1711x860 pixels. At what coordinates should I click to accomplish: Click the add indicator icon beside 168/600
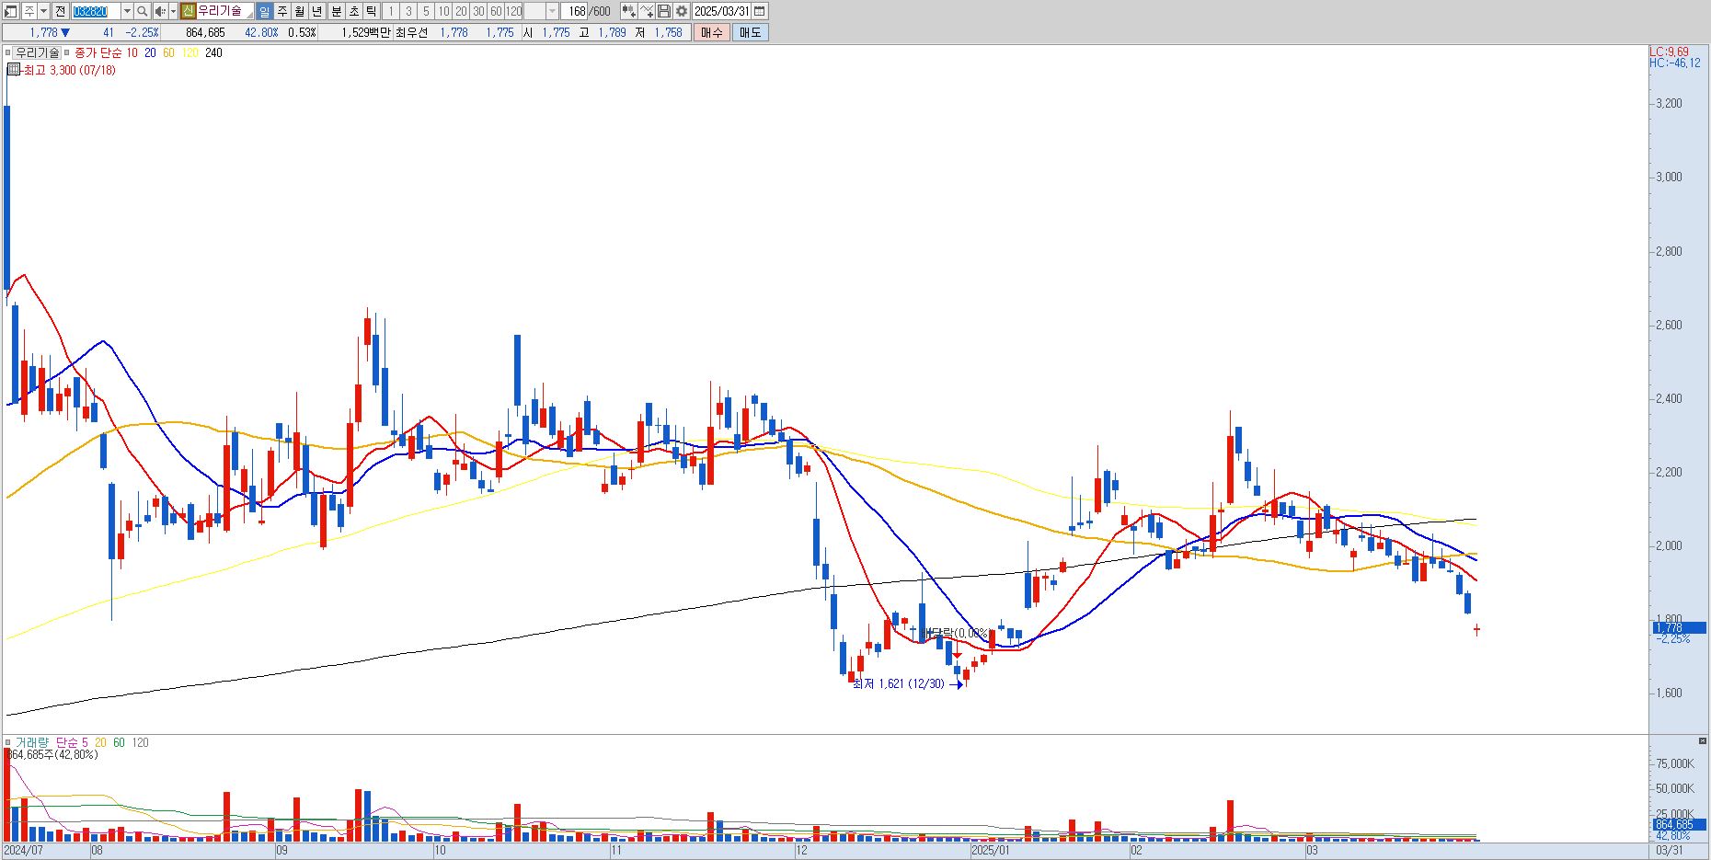coord(629,11)
